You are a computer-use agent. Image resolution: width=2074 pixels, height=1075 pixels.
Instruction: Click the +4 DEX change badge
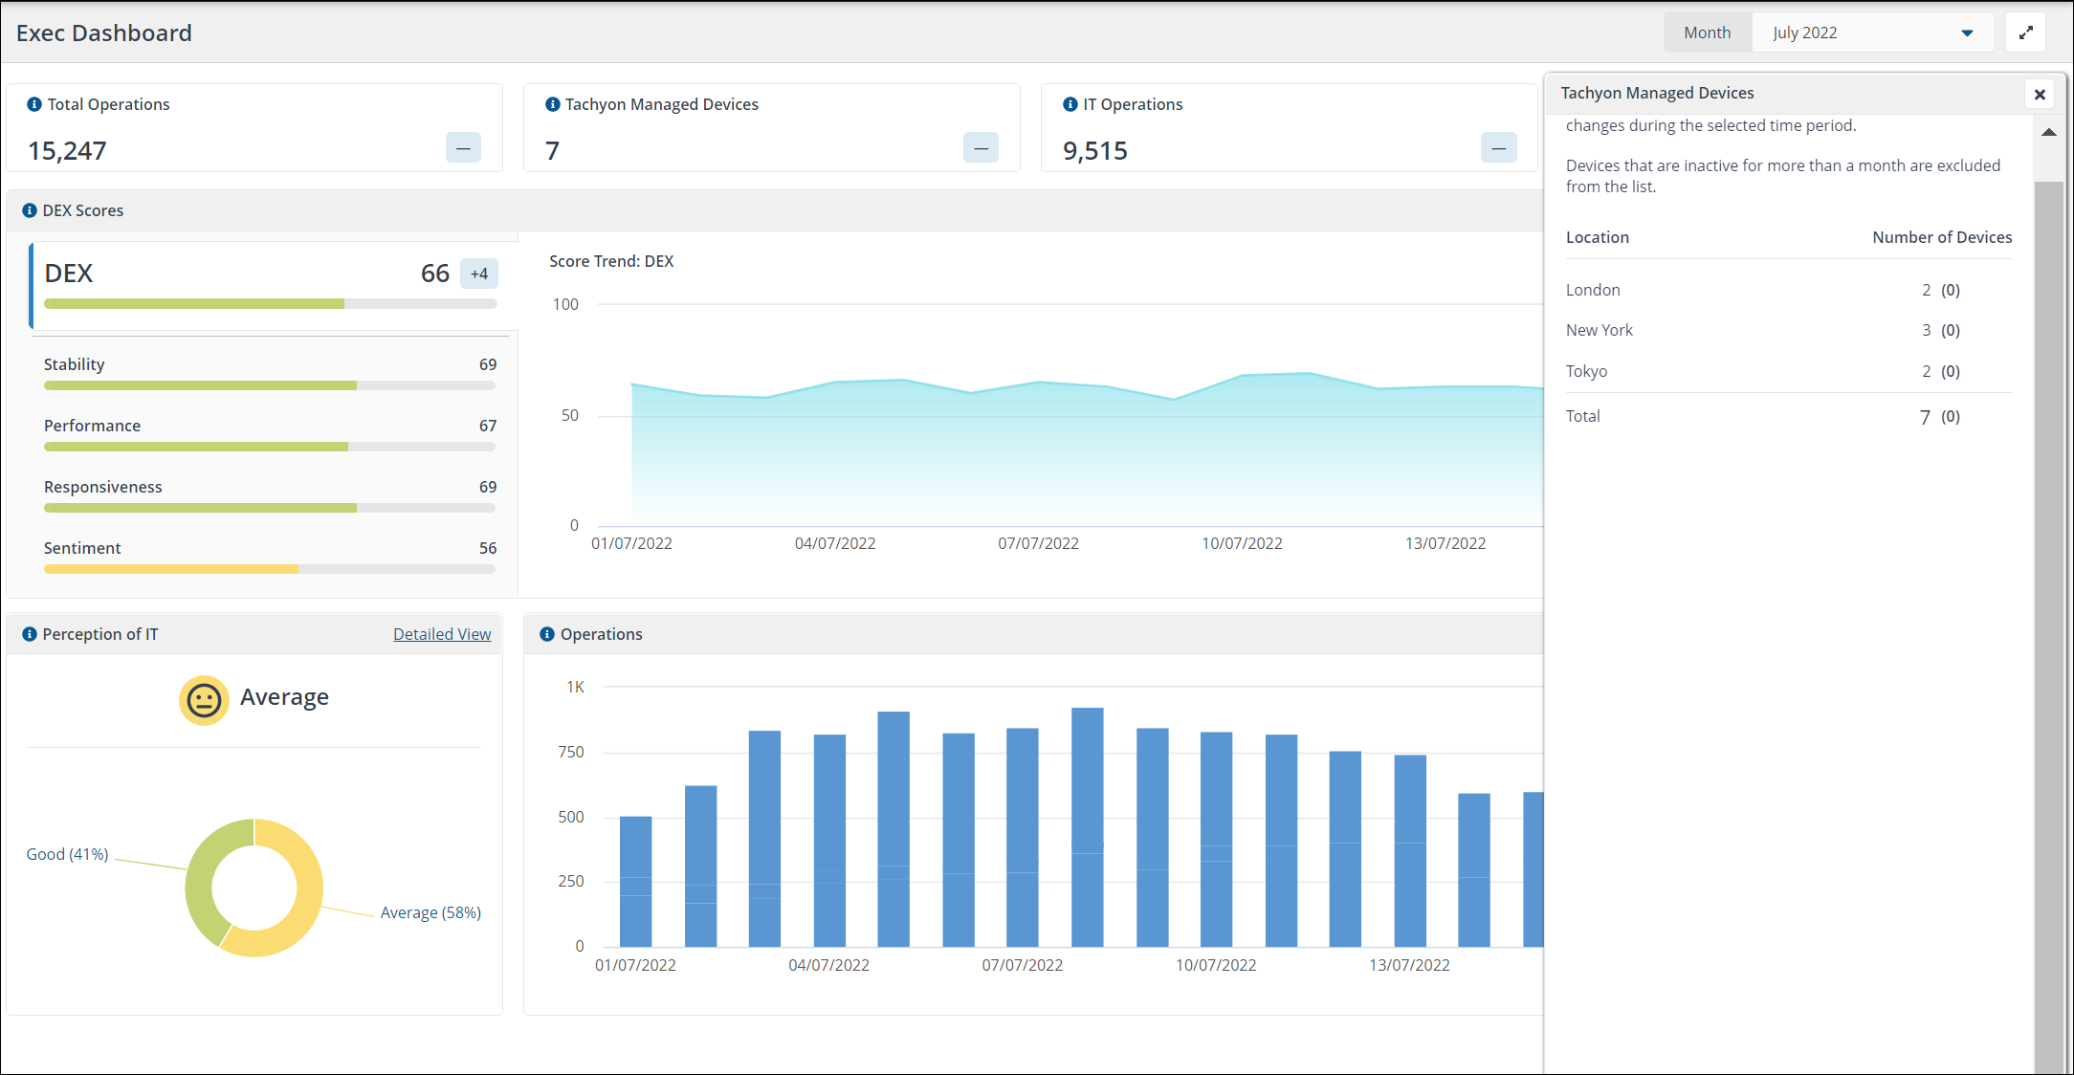point(479,274)
